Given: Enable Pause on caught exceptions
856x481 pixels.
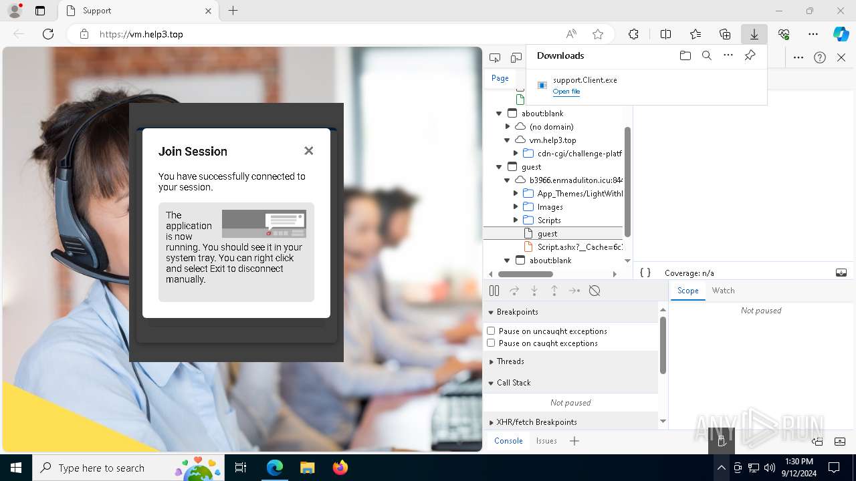Looking at the screenshot, I should [491, 343].
